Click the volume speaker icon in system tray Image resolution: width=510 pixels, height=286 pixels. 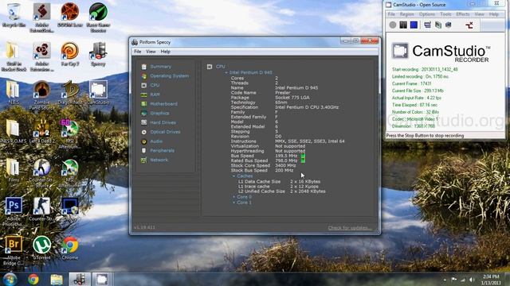472,280
